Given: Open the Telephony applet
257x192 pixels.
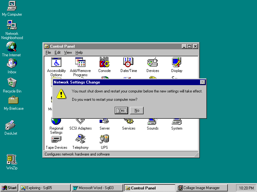Looking at the screenshot, I should click(80, 139).
